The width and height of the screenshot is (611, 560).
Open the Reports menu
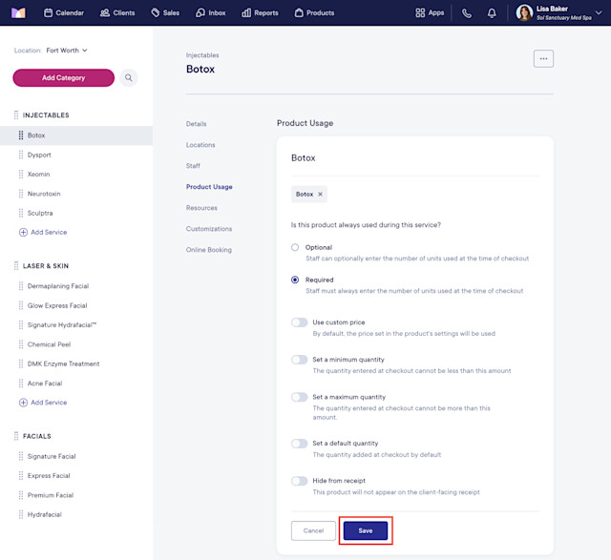(x=260, y=12)
